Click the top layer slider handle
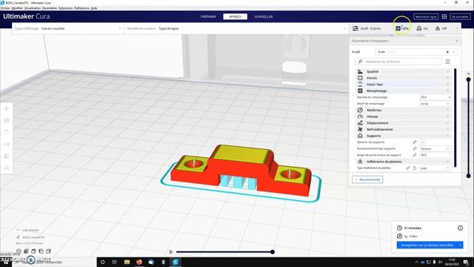 point(468,79)
